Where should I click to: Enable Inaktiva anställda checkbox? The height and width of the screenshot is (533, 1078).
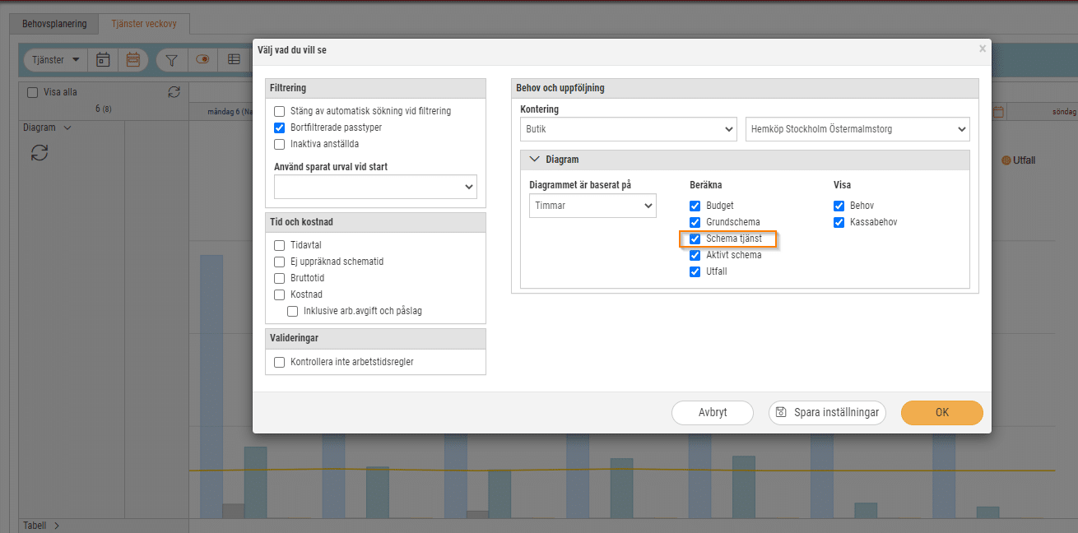click(280, 144)
